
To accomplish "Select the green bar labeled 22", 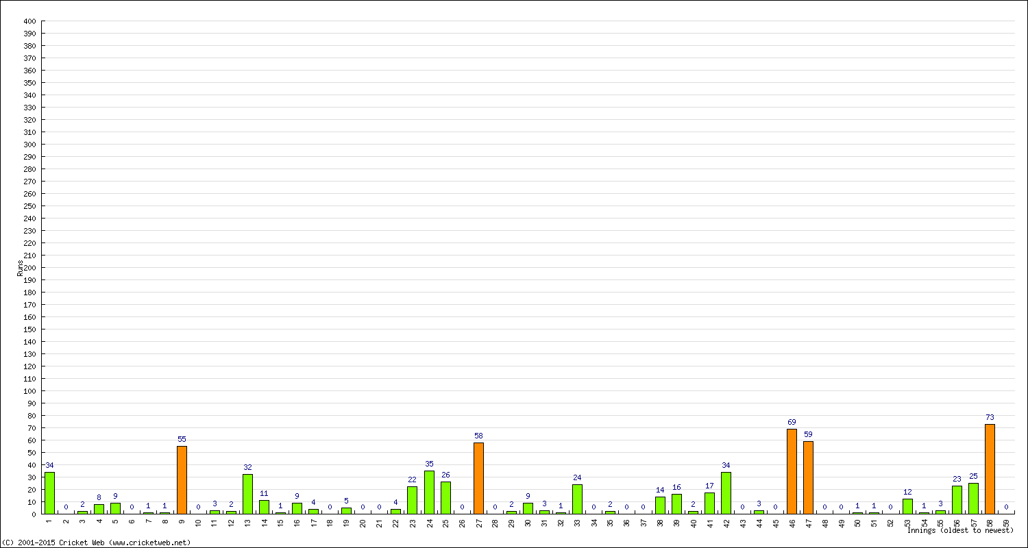I will click(x=412, y=500).
